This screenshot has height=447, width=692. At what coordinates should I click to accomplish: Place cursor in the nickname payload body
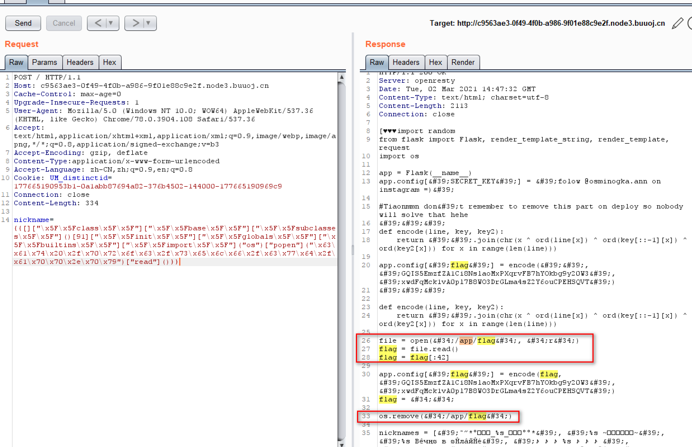174,245
